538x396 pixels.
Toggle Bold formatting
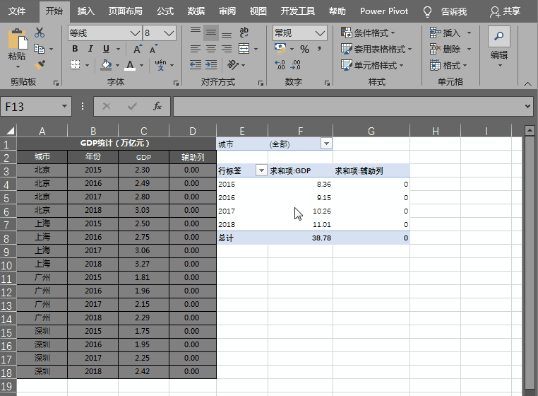(75, 49)
